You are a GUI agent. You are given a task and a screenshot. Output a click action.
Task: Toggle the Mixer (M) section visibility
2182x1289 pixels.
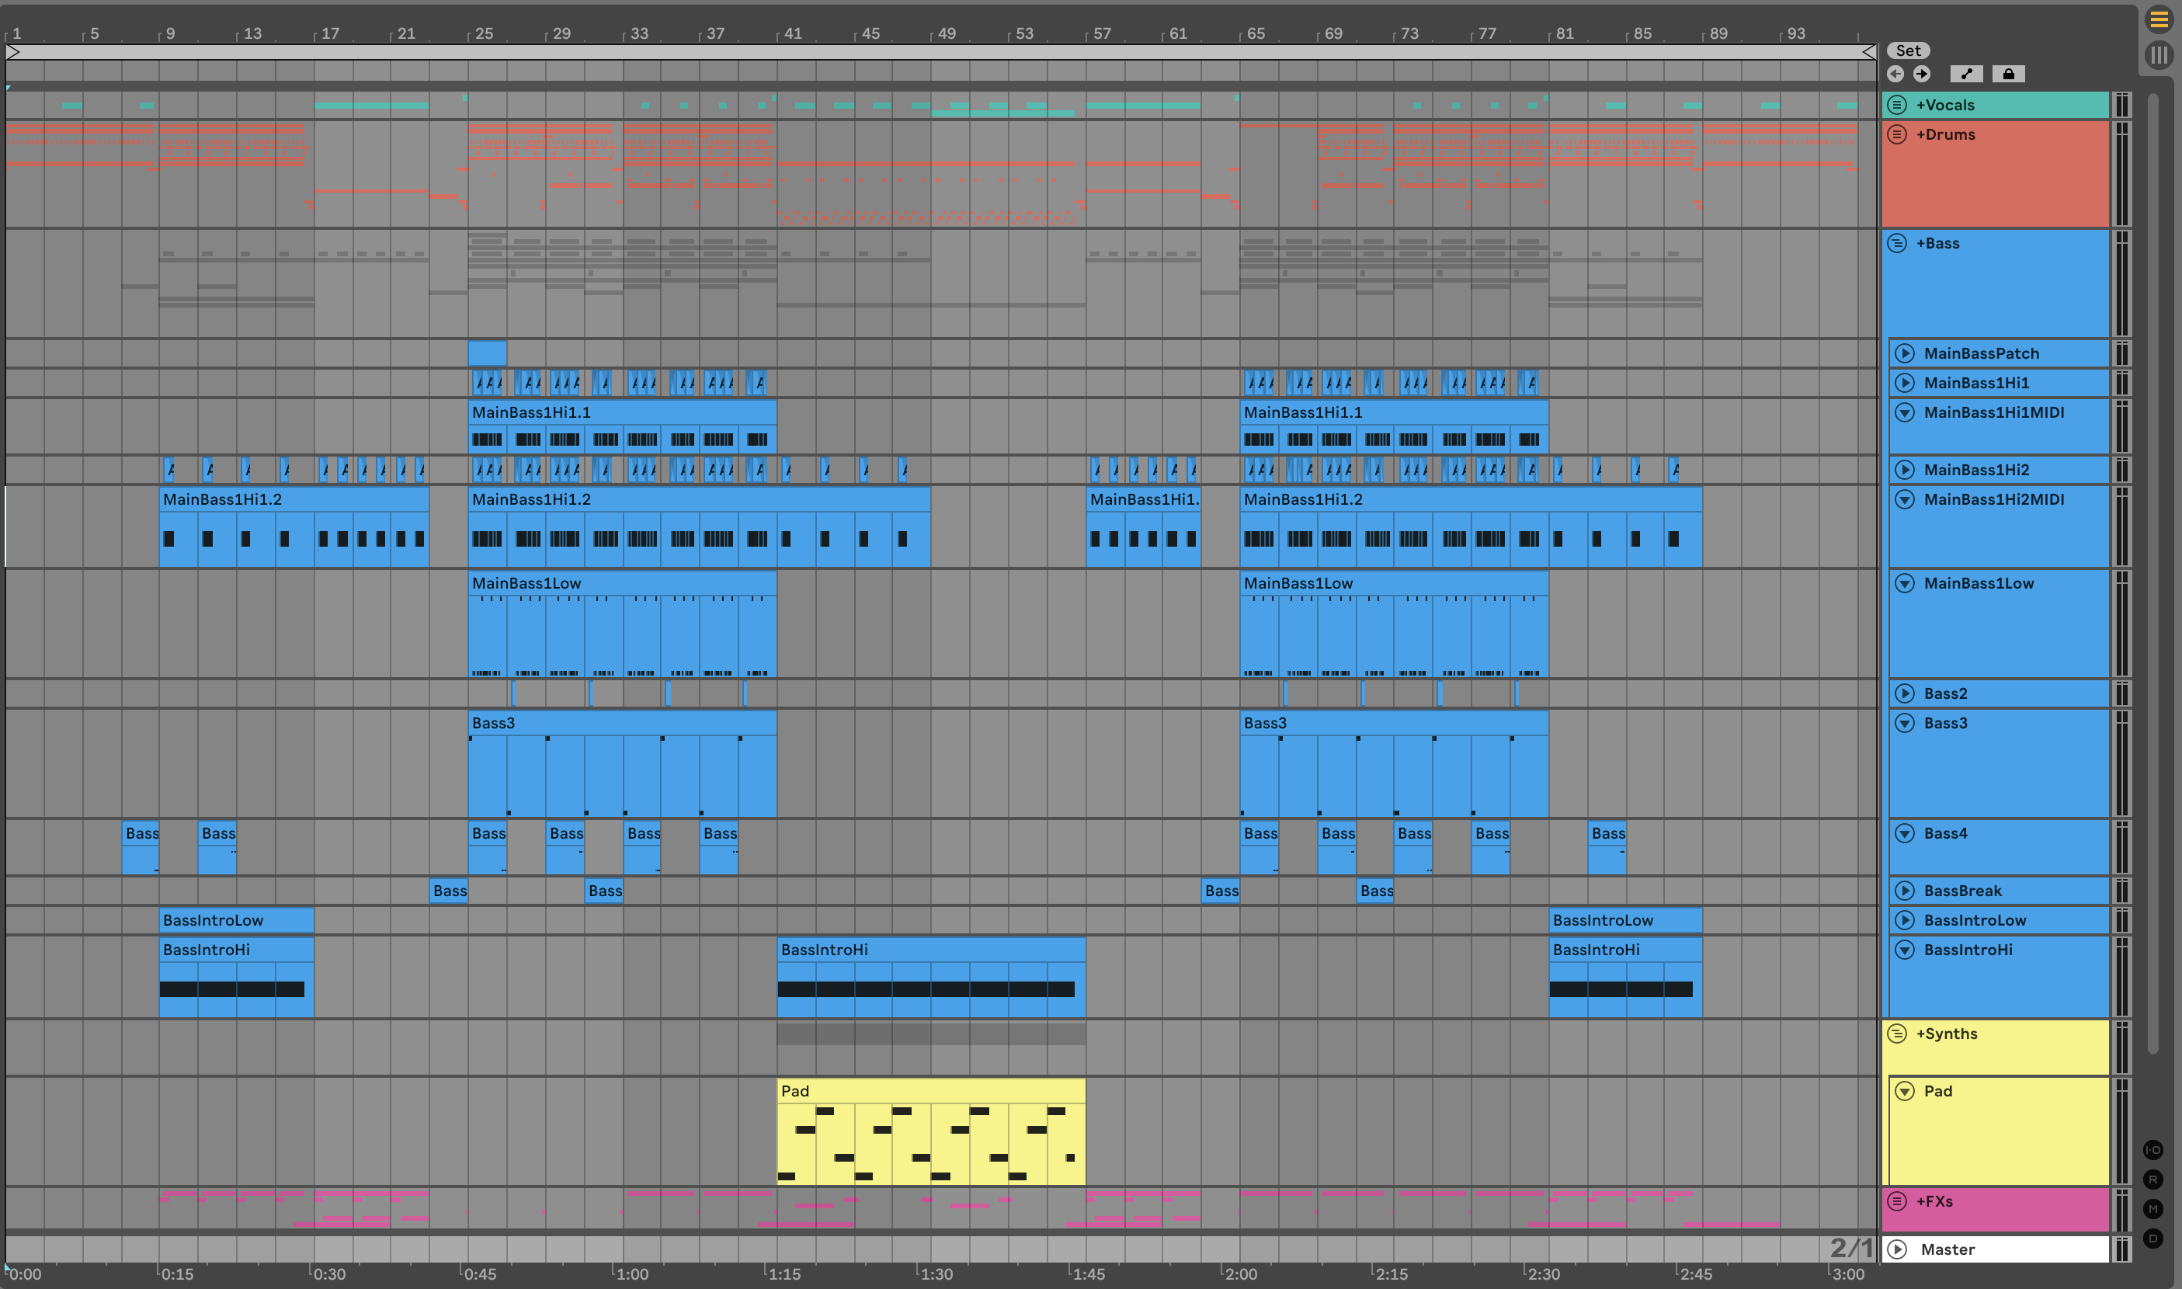tap(2152, 1209)
